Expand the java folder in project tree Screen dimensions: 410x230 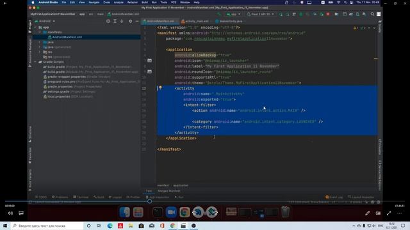click(40, 42)
